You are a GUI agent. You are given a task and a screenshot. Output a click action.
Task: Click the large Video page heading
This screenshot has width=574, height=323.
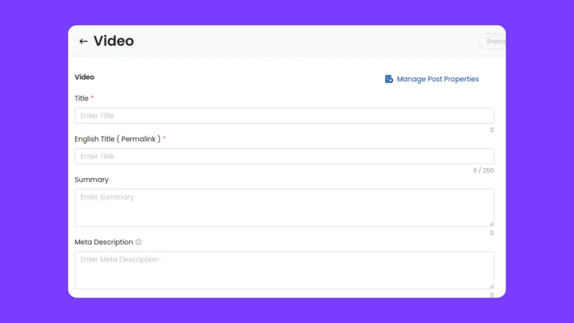pos(114,41)
